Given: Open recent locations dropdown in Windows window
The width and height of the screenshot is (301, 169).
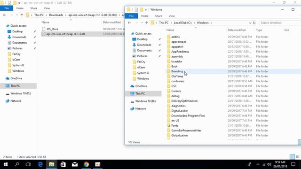Looking at the screenshot, I should tap(142, 23).
